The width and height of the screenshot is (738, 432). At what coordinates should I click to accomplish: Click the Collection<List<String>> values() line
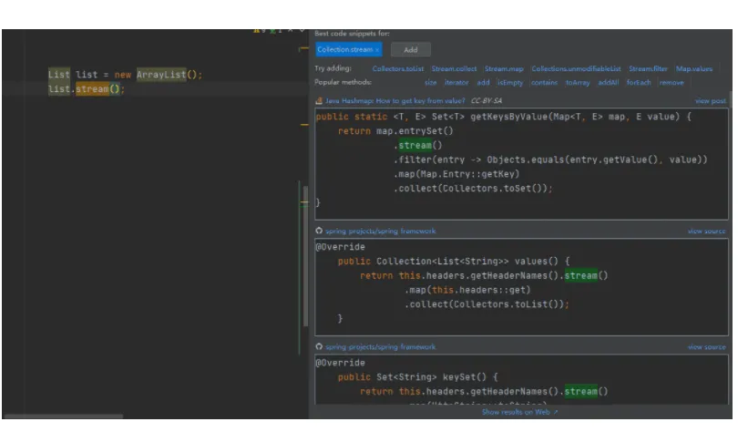[454, 262]
